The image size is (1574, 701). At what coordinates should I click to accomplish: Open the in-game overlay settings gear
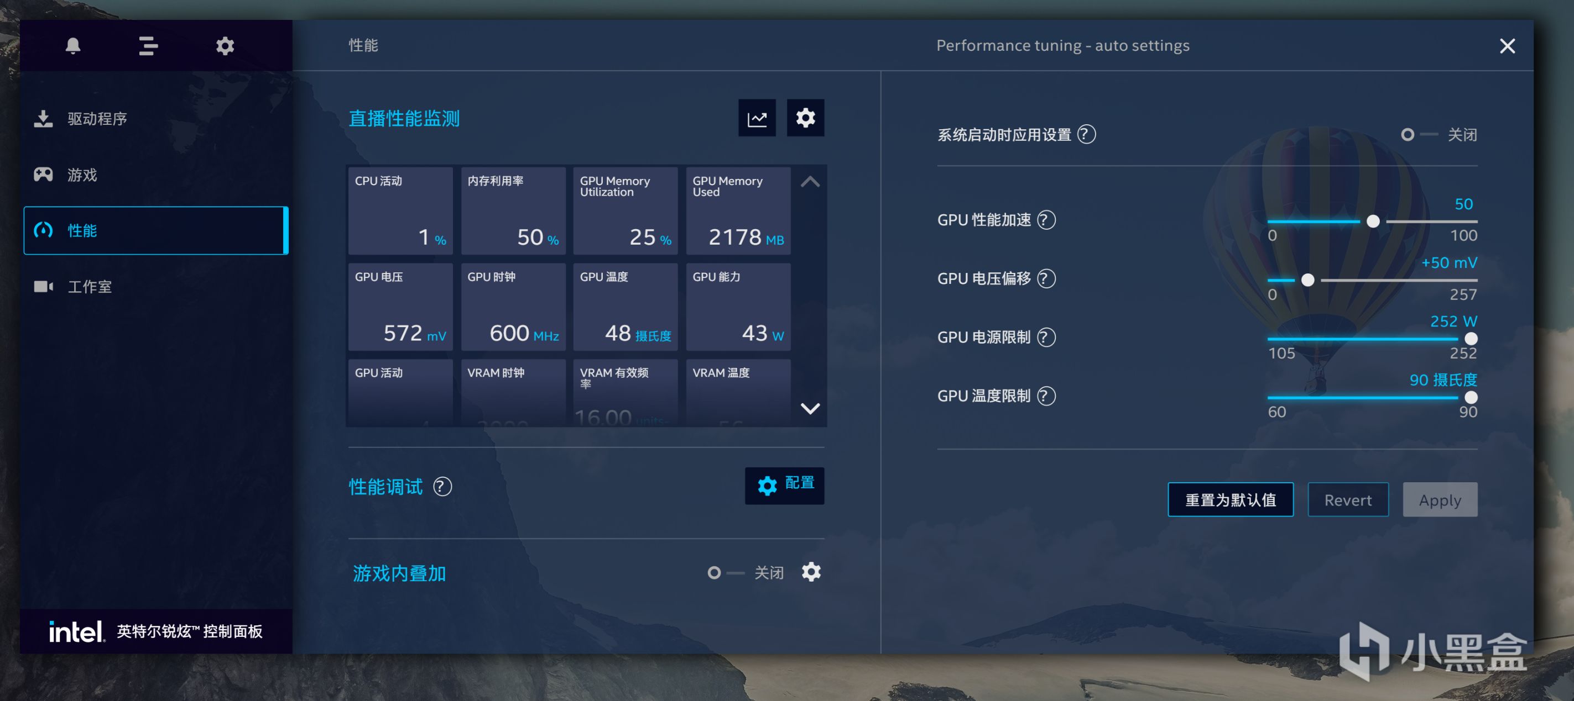(811, 572)
